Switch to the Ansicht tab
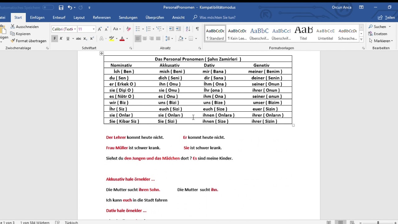Screen dimensions: 398x224 click(178, 18)
